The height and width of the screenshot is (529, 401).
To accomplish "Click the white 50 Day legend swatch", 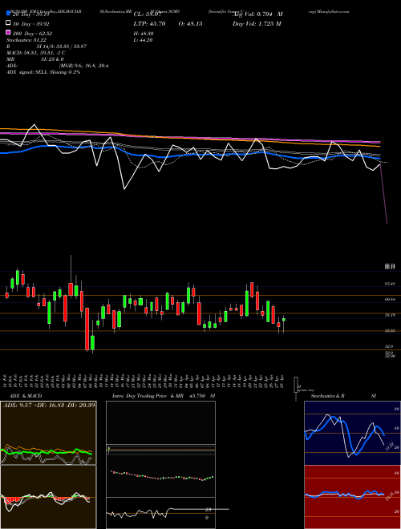I will pos(8,23).
